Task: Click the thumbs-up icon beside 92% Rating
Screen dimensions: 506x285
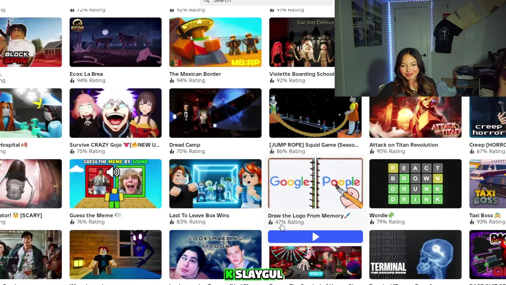Action: [x=272, y=80]
